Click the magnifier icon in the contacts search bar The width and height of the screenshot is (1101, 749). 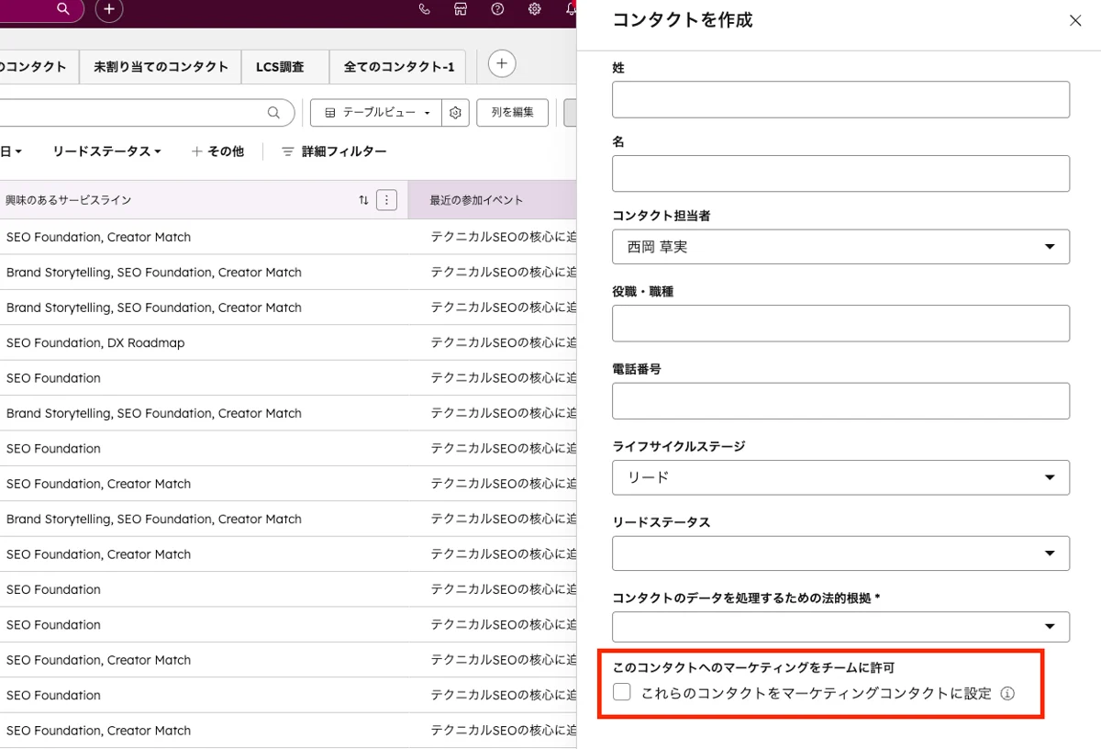pyautogui.click(x=272, y=112)
